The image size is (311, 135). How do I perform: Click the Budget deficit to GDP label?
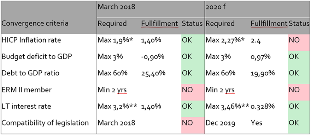[x=36, y=57]
